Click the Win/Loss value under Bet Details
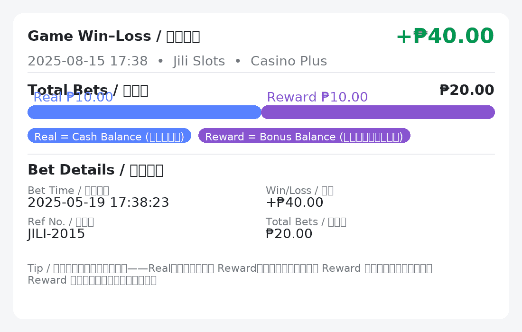 click(x=294, y=203)
